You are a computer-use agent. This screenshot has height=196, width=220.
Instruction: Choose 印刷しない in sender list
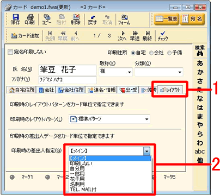(x=110, y=163)
